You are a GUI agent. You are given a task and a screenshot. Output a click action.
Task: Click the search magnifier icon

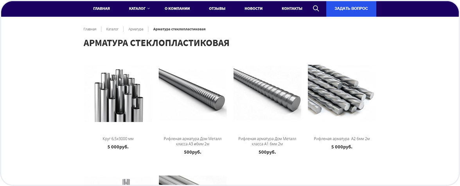coord(316,9)
